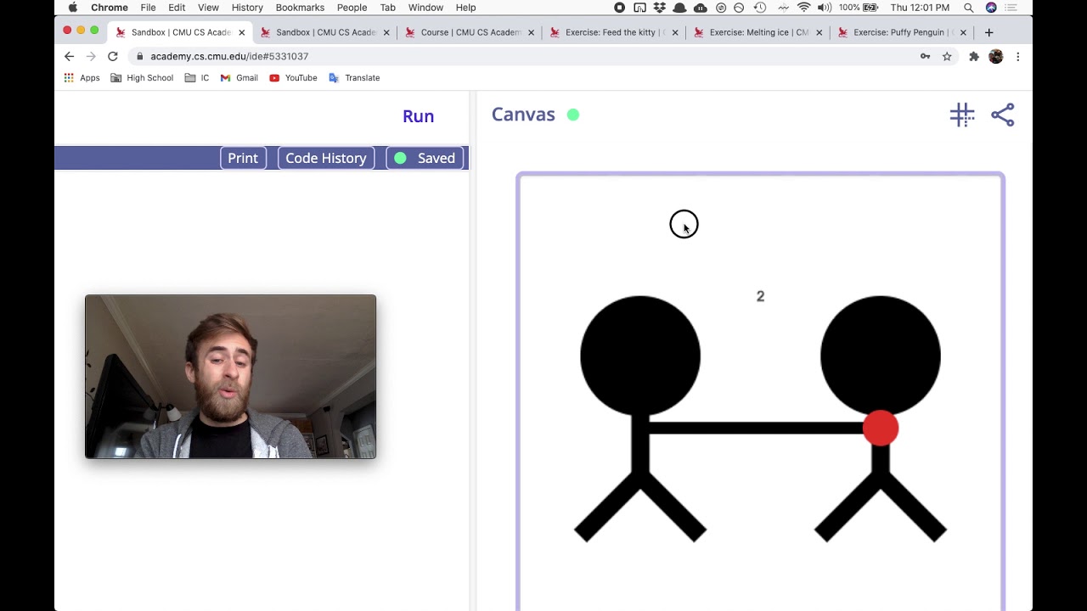Viewport: 1087px width, 611px height.
Task: Open the Chrome profile avatar
Action: pyautogui.click(x=996, y=56)
